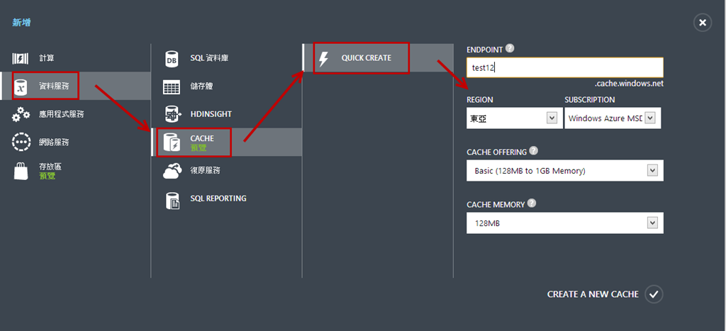Click the 計算 compute barcode icon
Image resolution: width=726 pixels, height=331 pixels.
(21, 58)
